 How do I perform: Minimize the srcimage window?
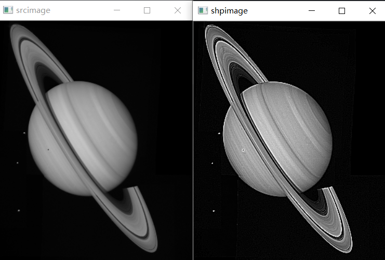click(x=117, y=10)
